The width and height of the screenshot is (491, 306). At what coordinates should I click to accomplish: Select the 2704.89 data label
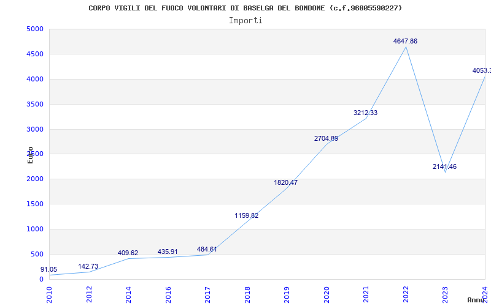(326, 138)
